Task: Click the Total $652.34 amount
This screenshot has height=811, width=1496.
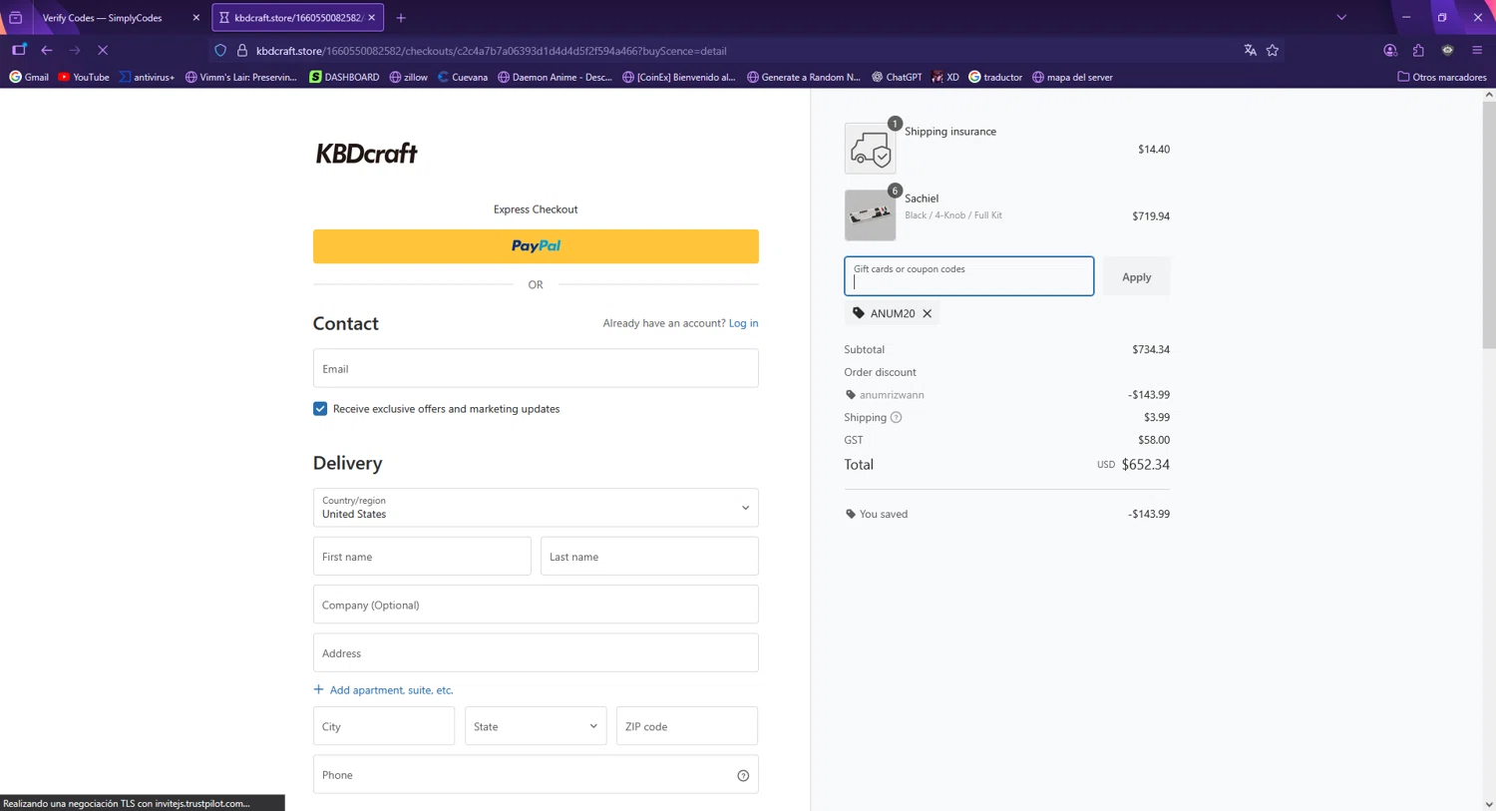Action: click(x=1145, y=465)
